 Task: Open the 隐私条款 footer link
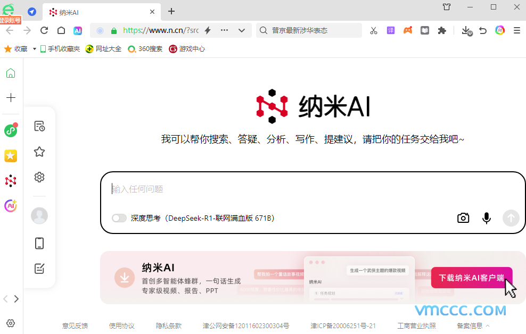tap(169, 326)
